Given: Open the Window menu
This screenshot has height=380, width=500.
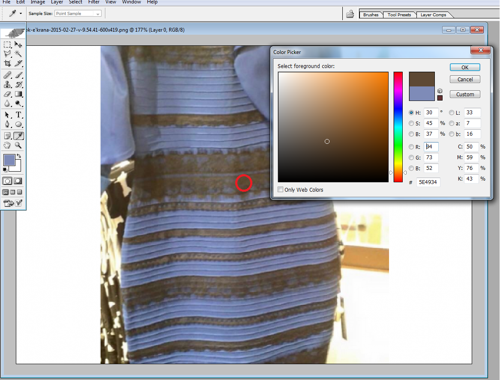Looking at the screenshot, I should click(x=132, y=2).
